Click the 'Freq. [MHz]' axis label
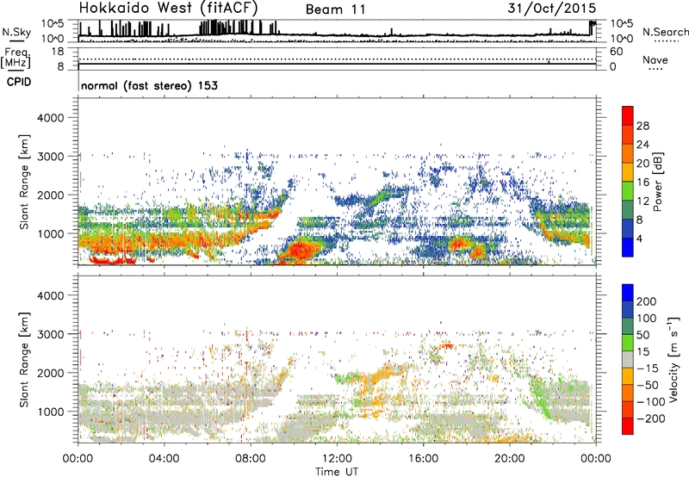689x477 pixels. [16, 59]
